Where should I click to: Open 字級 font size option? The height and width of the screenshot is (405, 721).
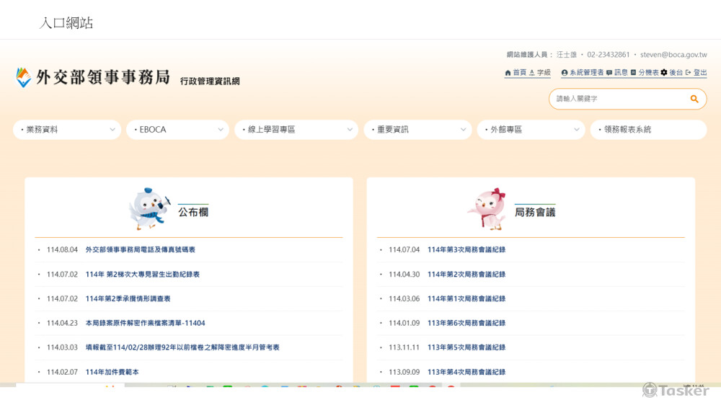pyautogui.click(x=539, y=73)
